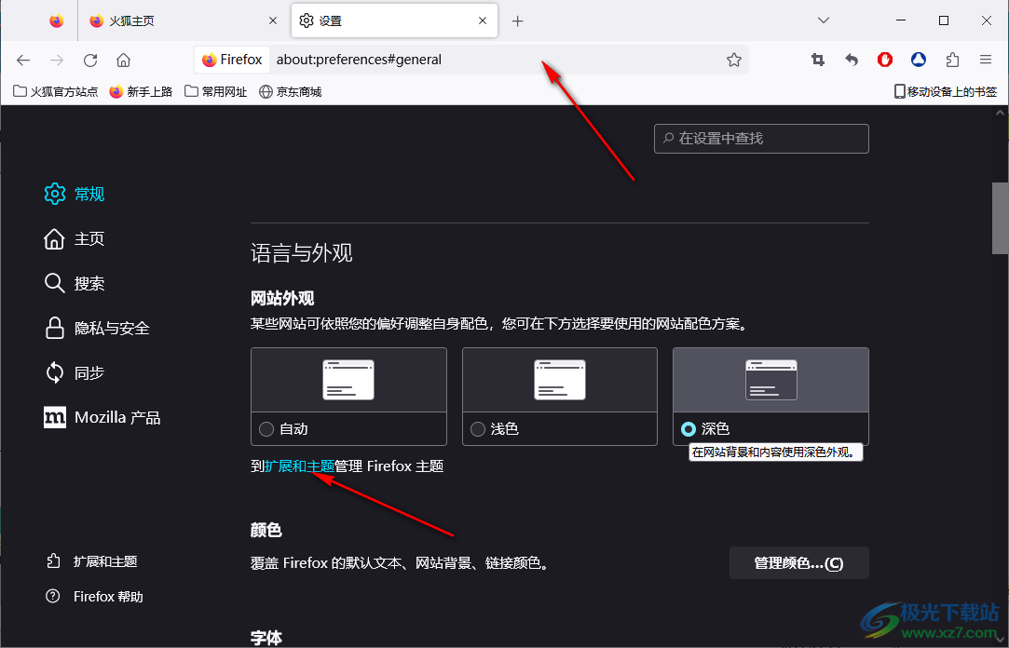Image resolution: width=1009 pixels, height=648 pixels.
Task: Bookmark this page with the star
Action: pyautogui.click(x=734, y=60)
